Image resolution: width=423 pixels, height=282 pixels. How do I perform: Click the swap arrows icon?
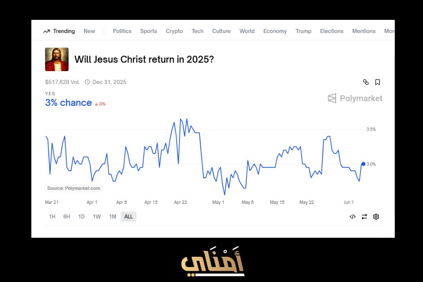[364, 217]
